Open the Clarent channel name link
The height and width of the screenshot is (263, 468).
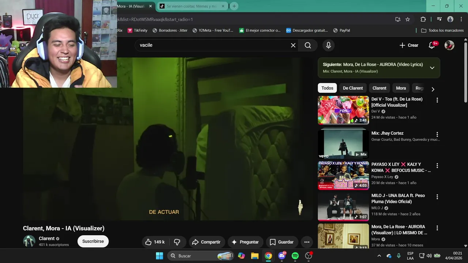[46, 239]
